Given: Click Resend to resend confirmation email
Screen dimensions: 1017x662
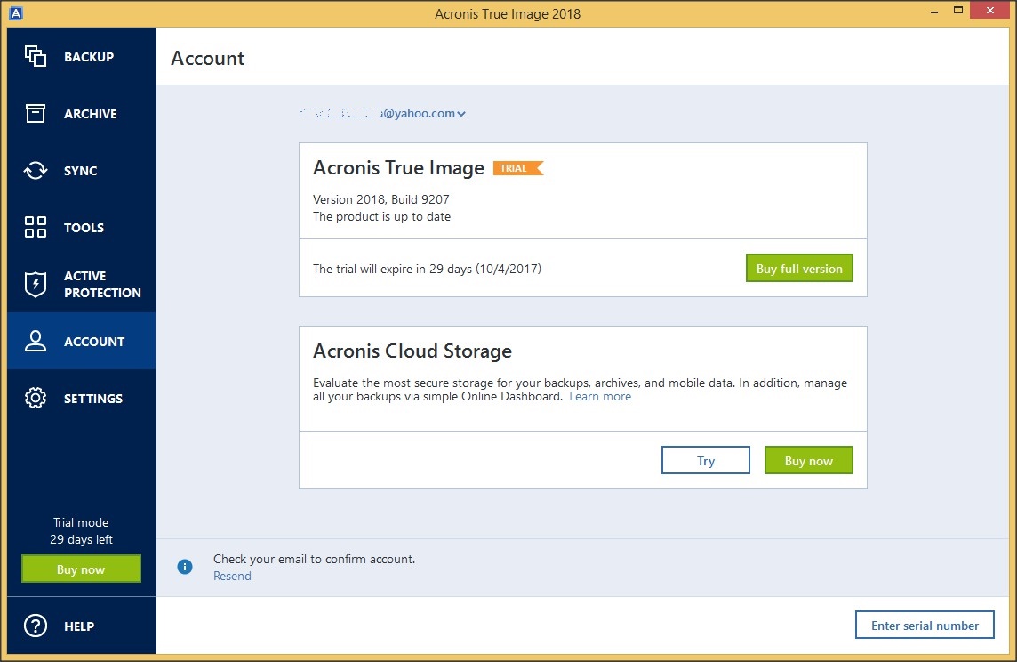Looking at the screenshot, I should click(x=232, y=576).
